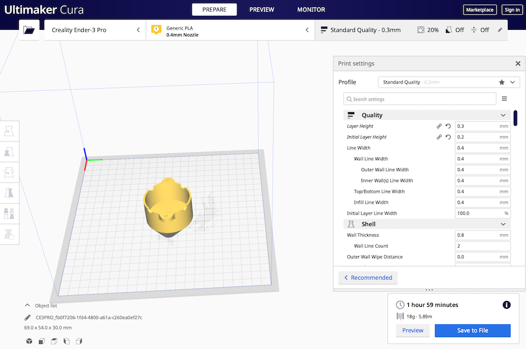Image resolution: width=526 pixels, height=349 pixels.
Task: Expand the Creality Ender-3 Pro printer selector
Action: coord(95,30)
